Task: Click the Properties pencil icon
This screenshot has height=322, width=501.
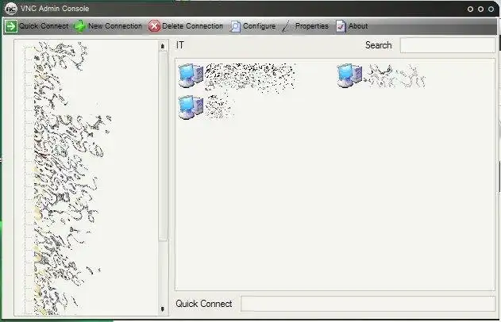Action: (287, 26)
